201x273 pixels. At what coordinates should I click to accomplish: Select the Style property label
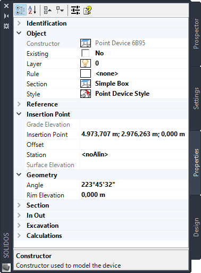pos(33,94)
